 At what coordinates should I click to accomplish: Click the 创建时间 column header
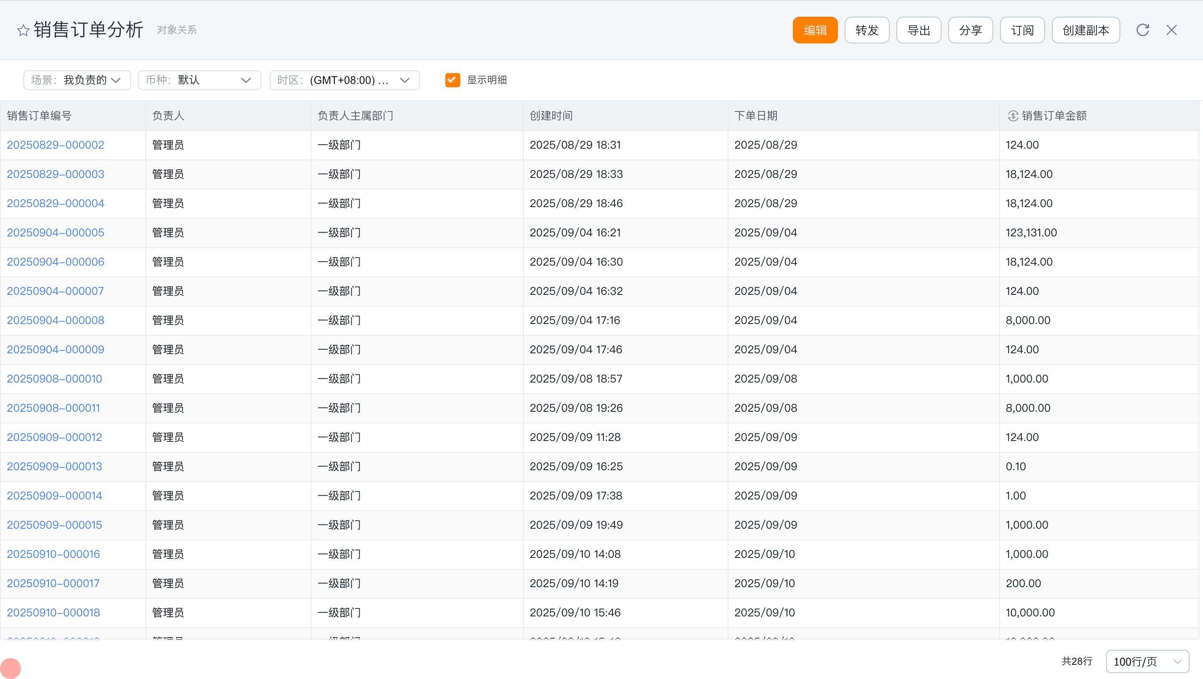[551, 116]
